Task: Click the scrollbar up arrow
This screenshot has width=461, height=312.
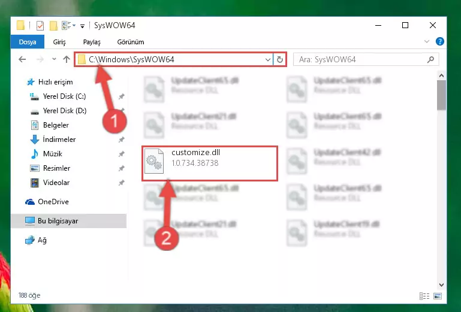Action: click(441, 75)
